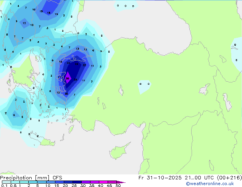Click the magenta 40–45 mm legend swatch
242x187 pixels.
(103, 182)
